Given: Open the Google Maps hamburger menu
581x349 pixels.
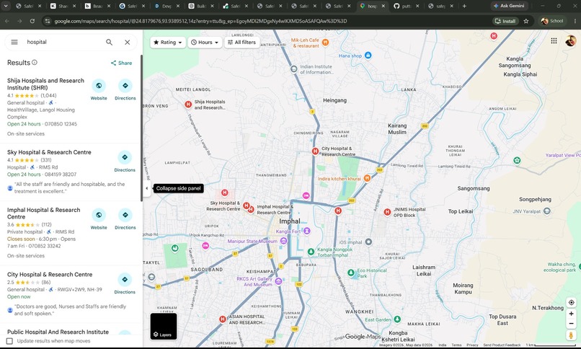Looking at the screenshot, I should point(14,43).
